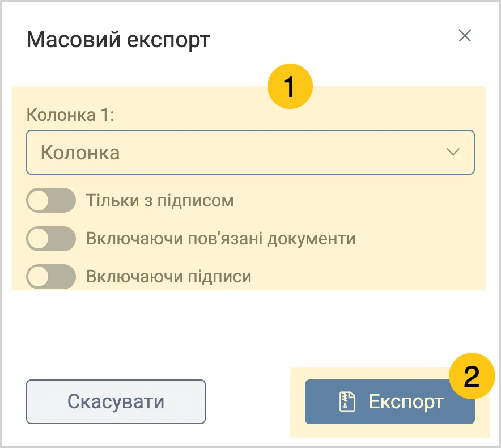This screenshot has width=501, height=448.
Task: Expand the list using the chevron arrow
Action: 453,152
